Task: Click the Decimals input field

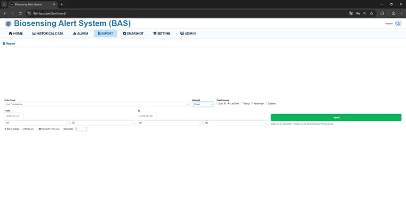Action: point(81,129)
